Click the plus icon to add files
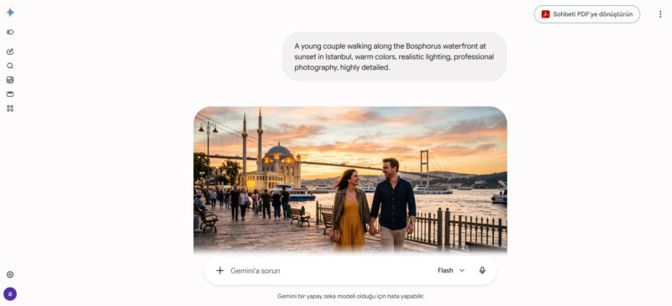Image resolution: width=672 pixels, height=306 pixels. [220, 271]
